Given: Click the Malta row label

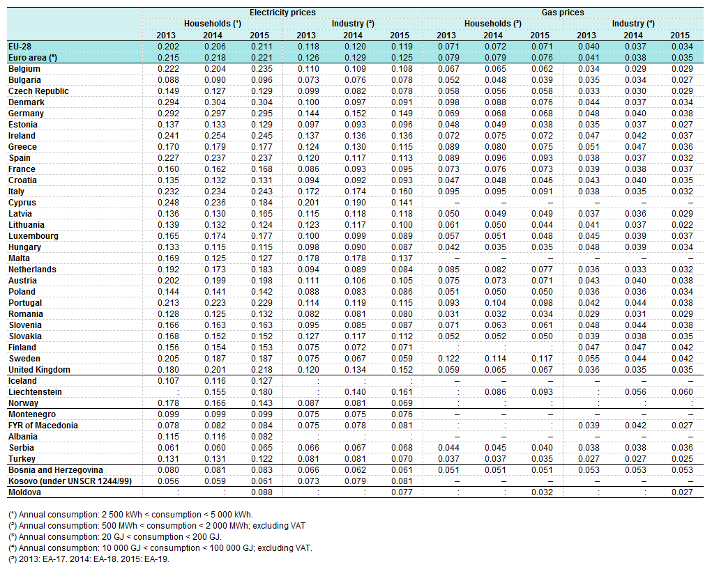Looking at the screenshot, I should [x=19, y=258].
